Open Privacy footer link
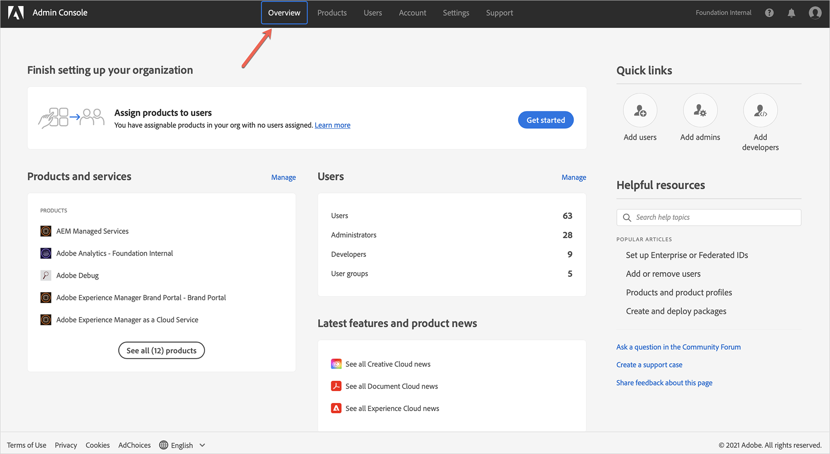830x454 pixels. pyautogui.click(x=66, y=445)
